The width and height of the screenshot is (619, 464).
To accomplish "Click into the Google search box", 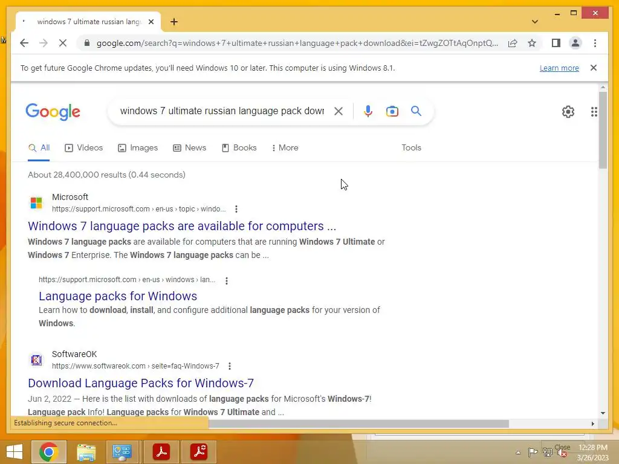I will point(222,111).
